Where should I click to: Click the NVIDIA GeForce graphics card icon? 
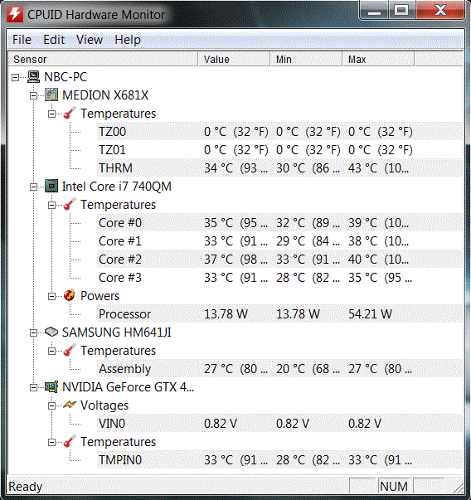tap(51, 387)
